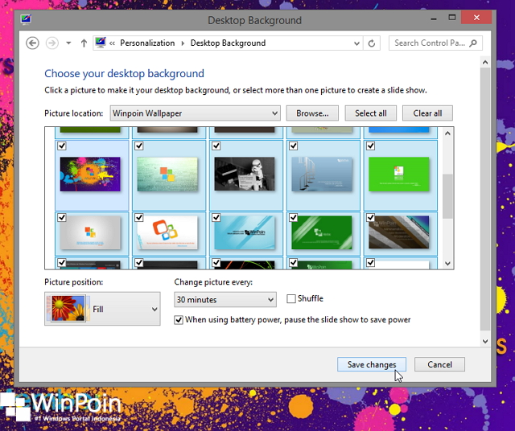Maximize the Desktop Background window
The width and height of the screenshot is (515, 431).
(452, 18)
